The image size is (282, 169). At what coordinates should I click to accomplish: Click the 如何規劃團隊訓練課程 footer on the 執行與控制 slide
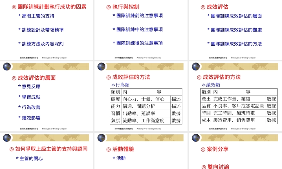coord(124,58)
